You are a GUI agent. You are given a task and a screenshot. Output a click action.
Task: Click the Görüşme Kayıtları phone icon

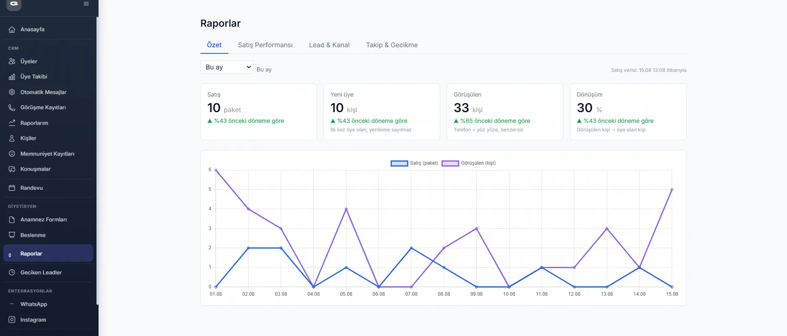tap(12, 108)
